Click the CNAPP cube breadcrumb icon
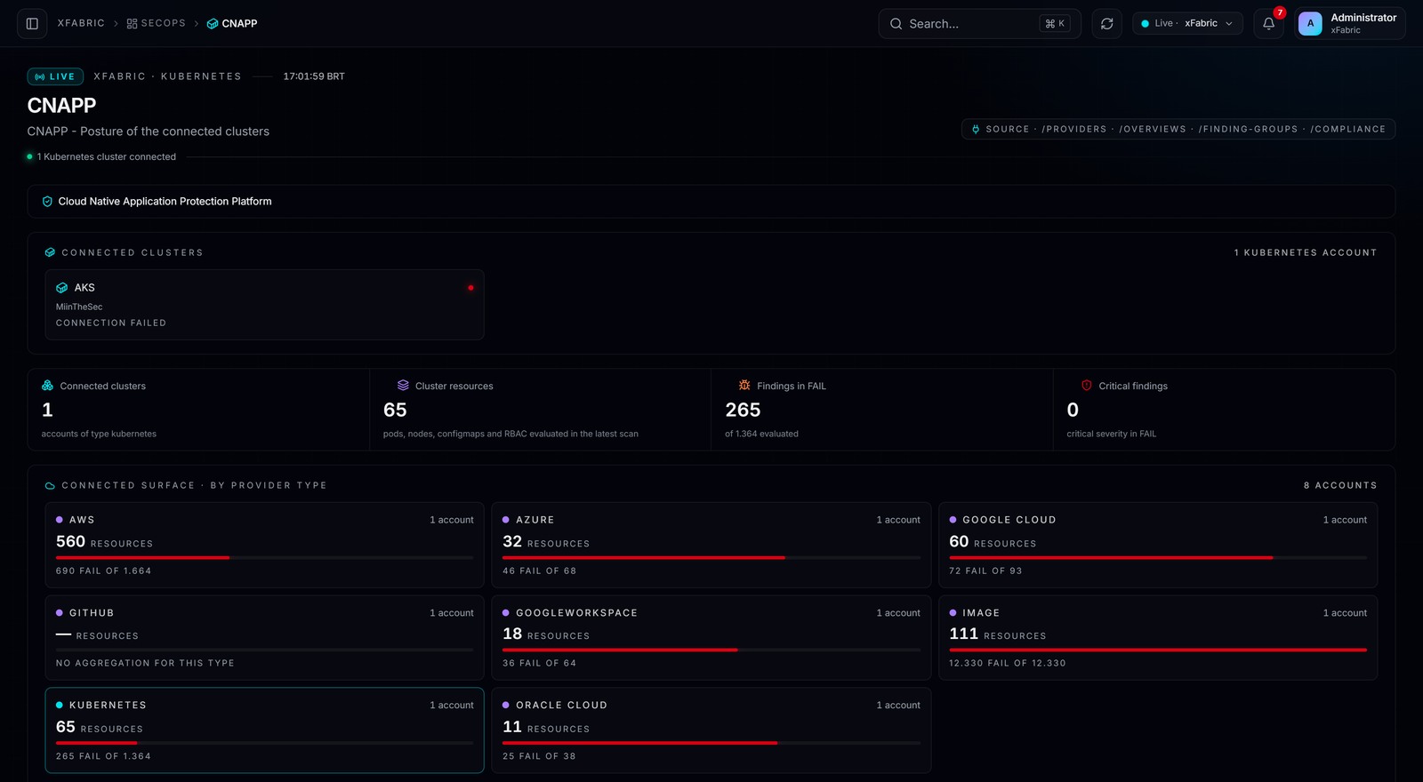The image size is (1423, 782). tap(213, 24)
